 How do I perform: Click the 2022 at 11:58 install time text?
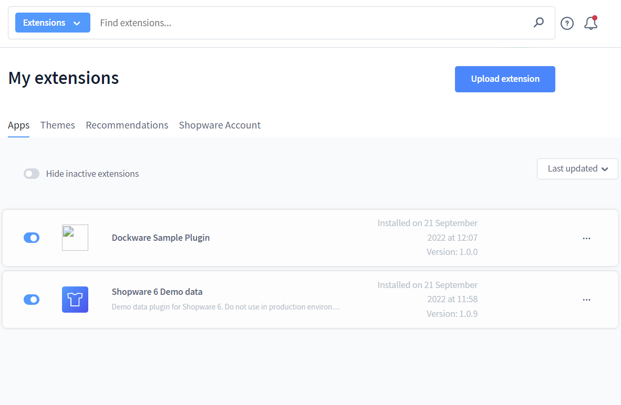click(x=452, y=300)
